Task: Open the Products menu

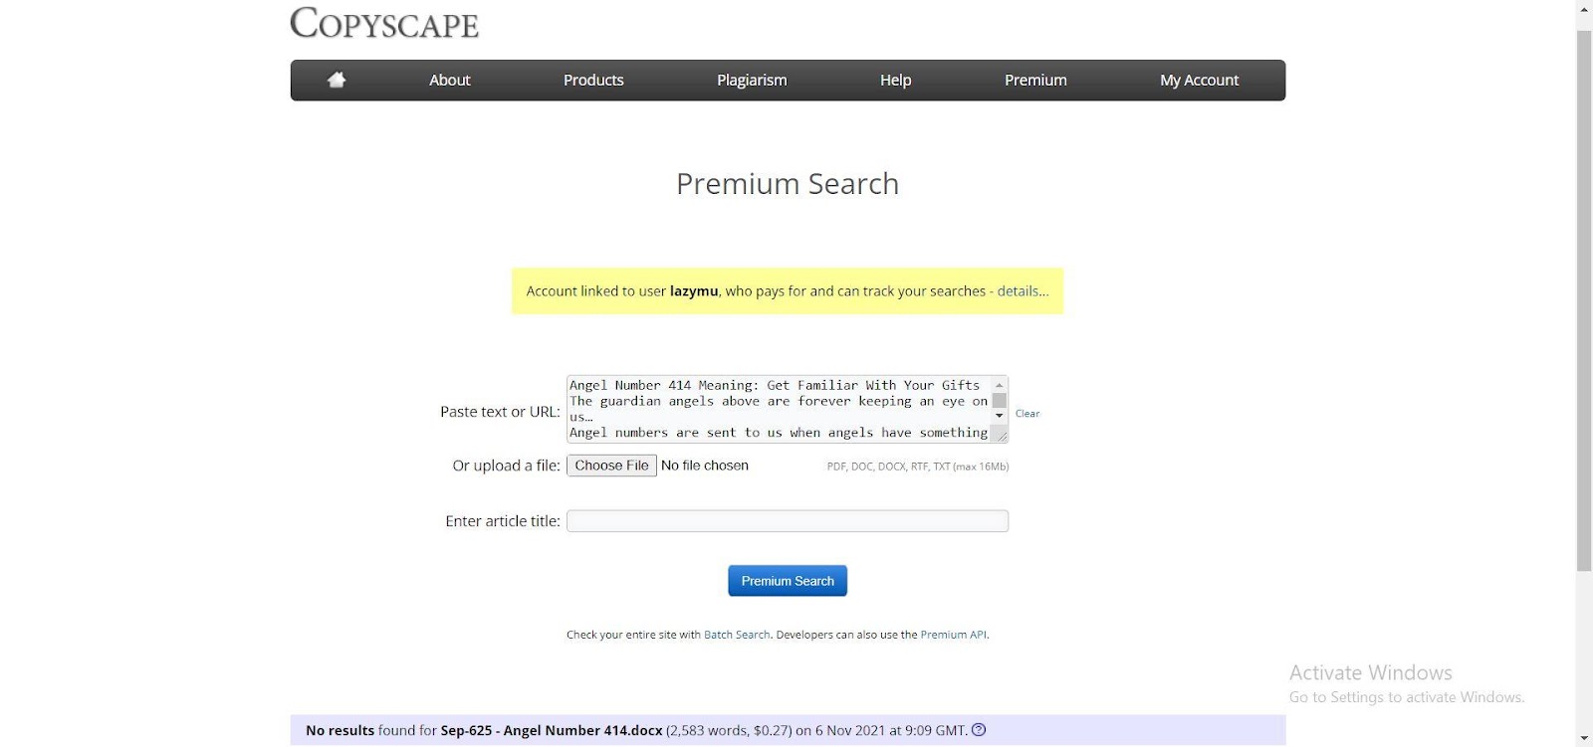Action: (593, 81)
